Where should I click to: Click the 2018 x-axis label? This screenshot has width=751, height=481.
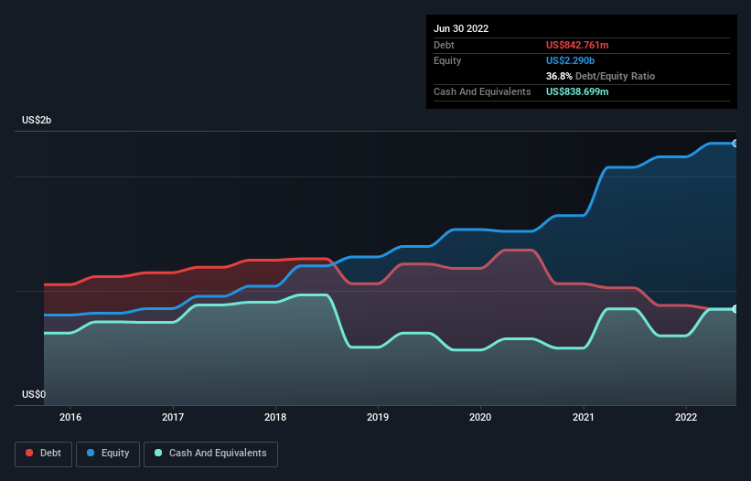click(275, 417)
